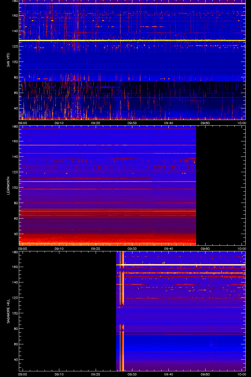Select the 160 frequency tick on Learmonth axis
Image resolution: width=251 pixels, height=377 pixels.
click(14, 141)
